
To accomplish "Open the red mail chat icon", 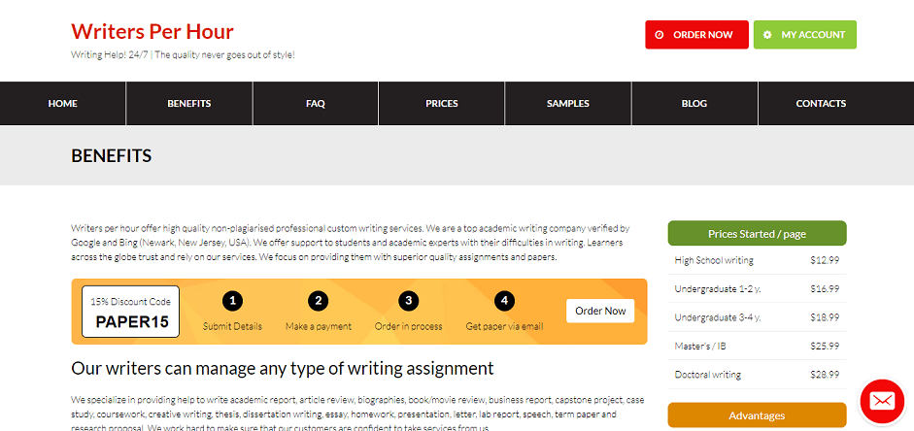I will [x=882, y=401].
